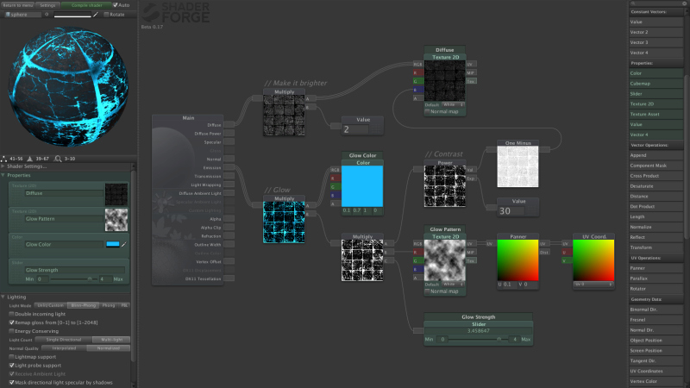Set Normal Quality to Interpolated
This screenshot has width=690, height=388.
64,348
